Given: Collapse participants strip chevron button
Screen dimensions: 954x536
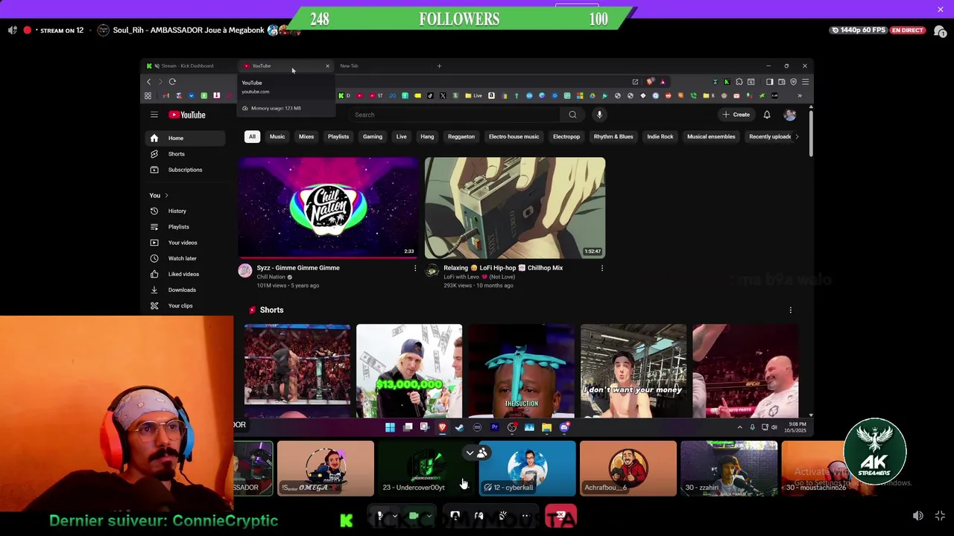Looking at the screenshot, I should [470, 453].
